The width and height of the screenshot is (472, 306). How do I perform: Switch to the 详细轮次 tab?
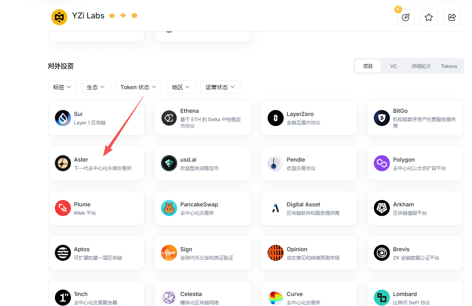point(421,66)
